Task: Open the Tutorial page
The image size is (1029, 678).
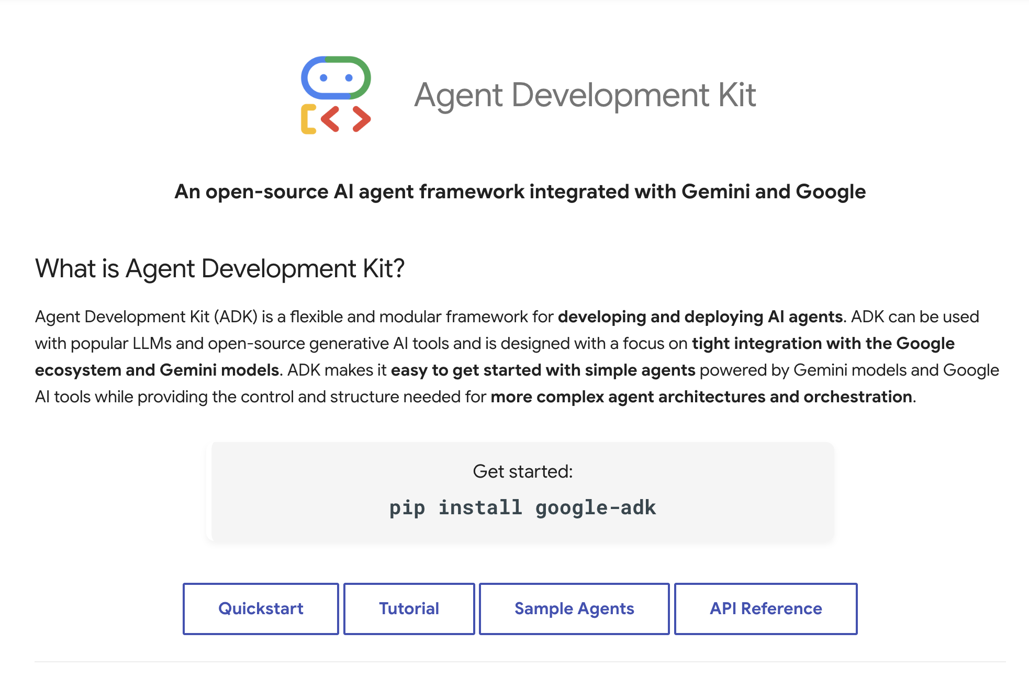Action: [x=409, y=608]
